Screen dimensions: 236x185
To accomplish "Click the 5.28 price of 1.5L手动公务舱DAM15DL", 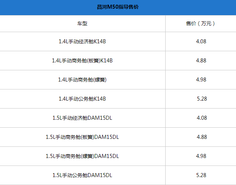I will click(201, 175).
